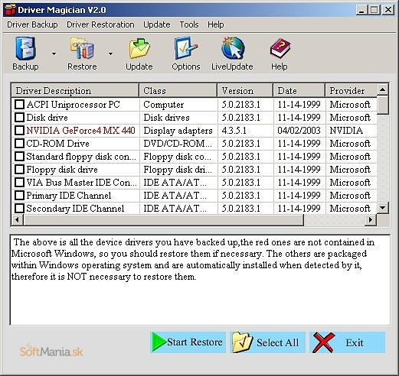Check the NVIDIA GeForce4 MX 440 checkbox
This screenshot has width=399, height=376.
click(19, 131)
